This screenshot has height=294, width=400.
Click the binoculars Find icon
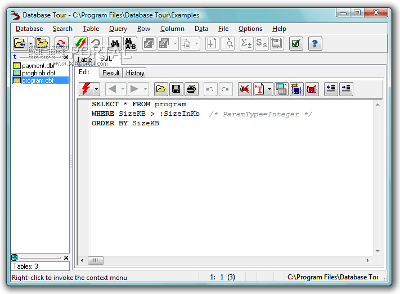tap(115, 44)
